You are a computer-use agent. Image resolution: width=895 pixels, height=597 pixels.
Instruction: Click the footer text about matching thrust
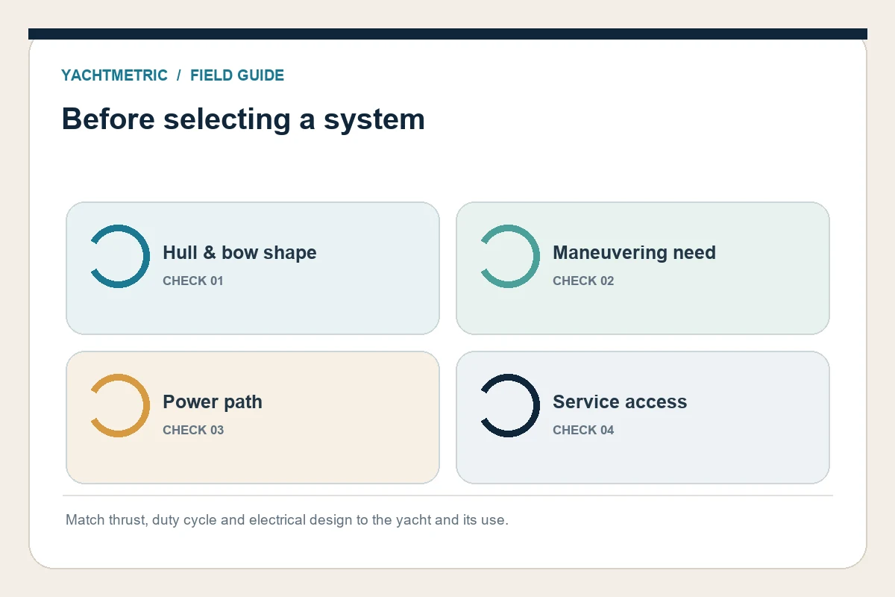pyautogui.click(x=287, y=520)
